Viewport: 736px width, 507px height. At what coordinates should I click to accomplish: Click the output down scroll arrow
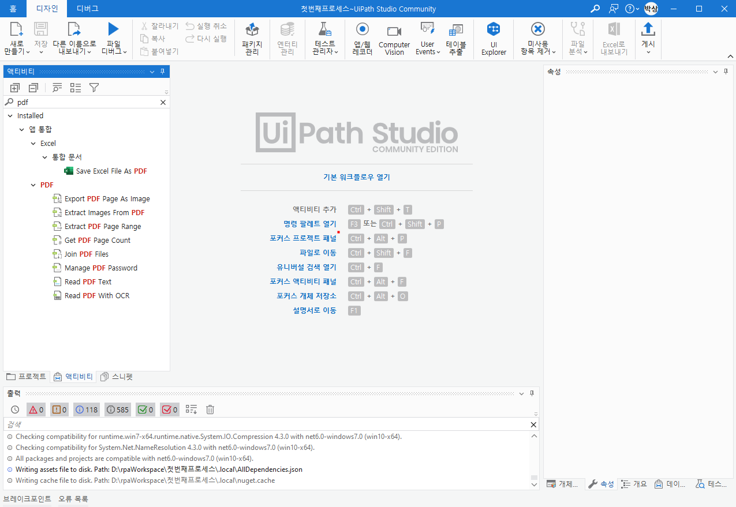[x=534, y=485]
